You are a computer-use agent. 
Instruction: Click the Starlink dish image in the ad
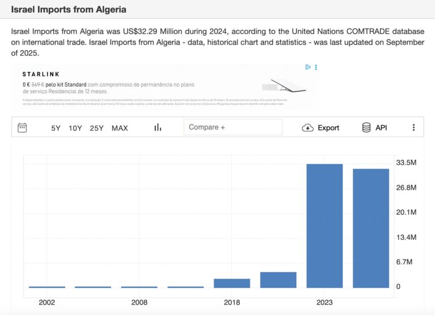[x=283, y=86]
